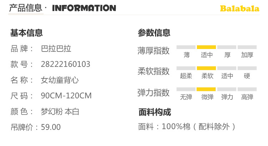This screenshot has height=146, width=268.
Task: Choose 硬 on the 柔软指数 scale
Action: [x=247, y=76]
